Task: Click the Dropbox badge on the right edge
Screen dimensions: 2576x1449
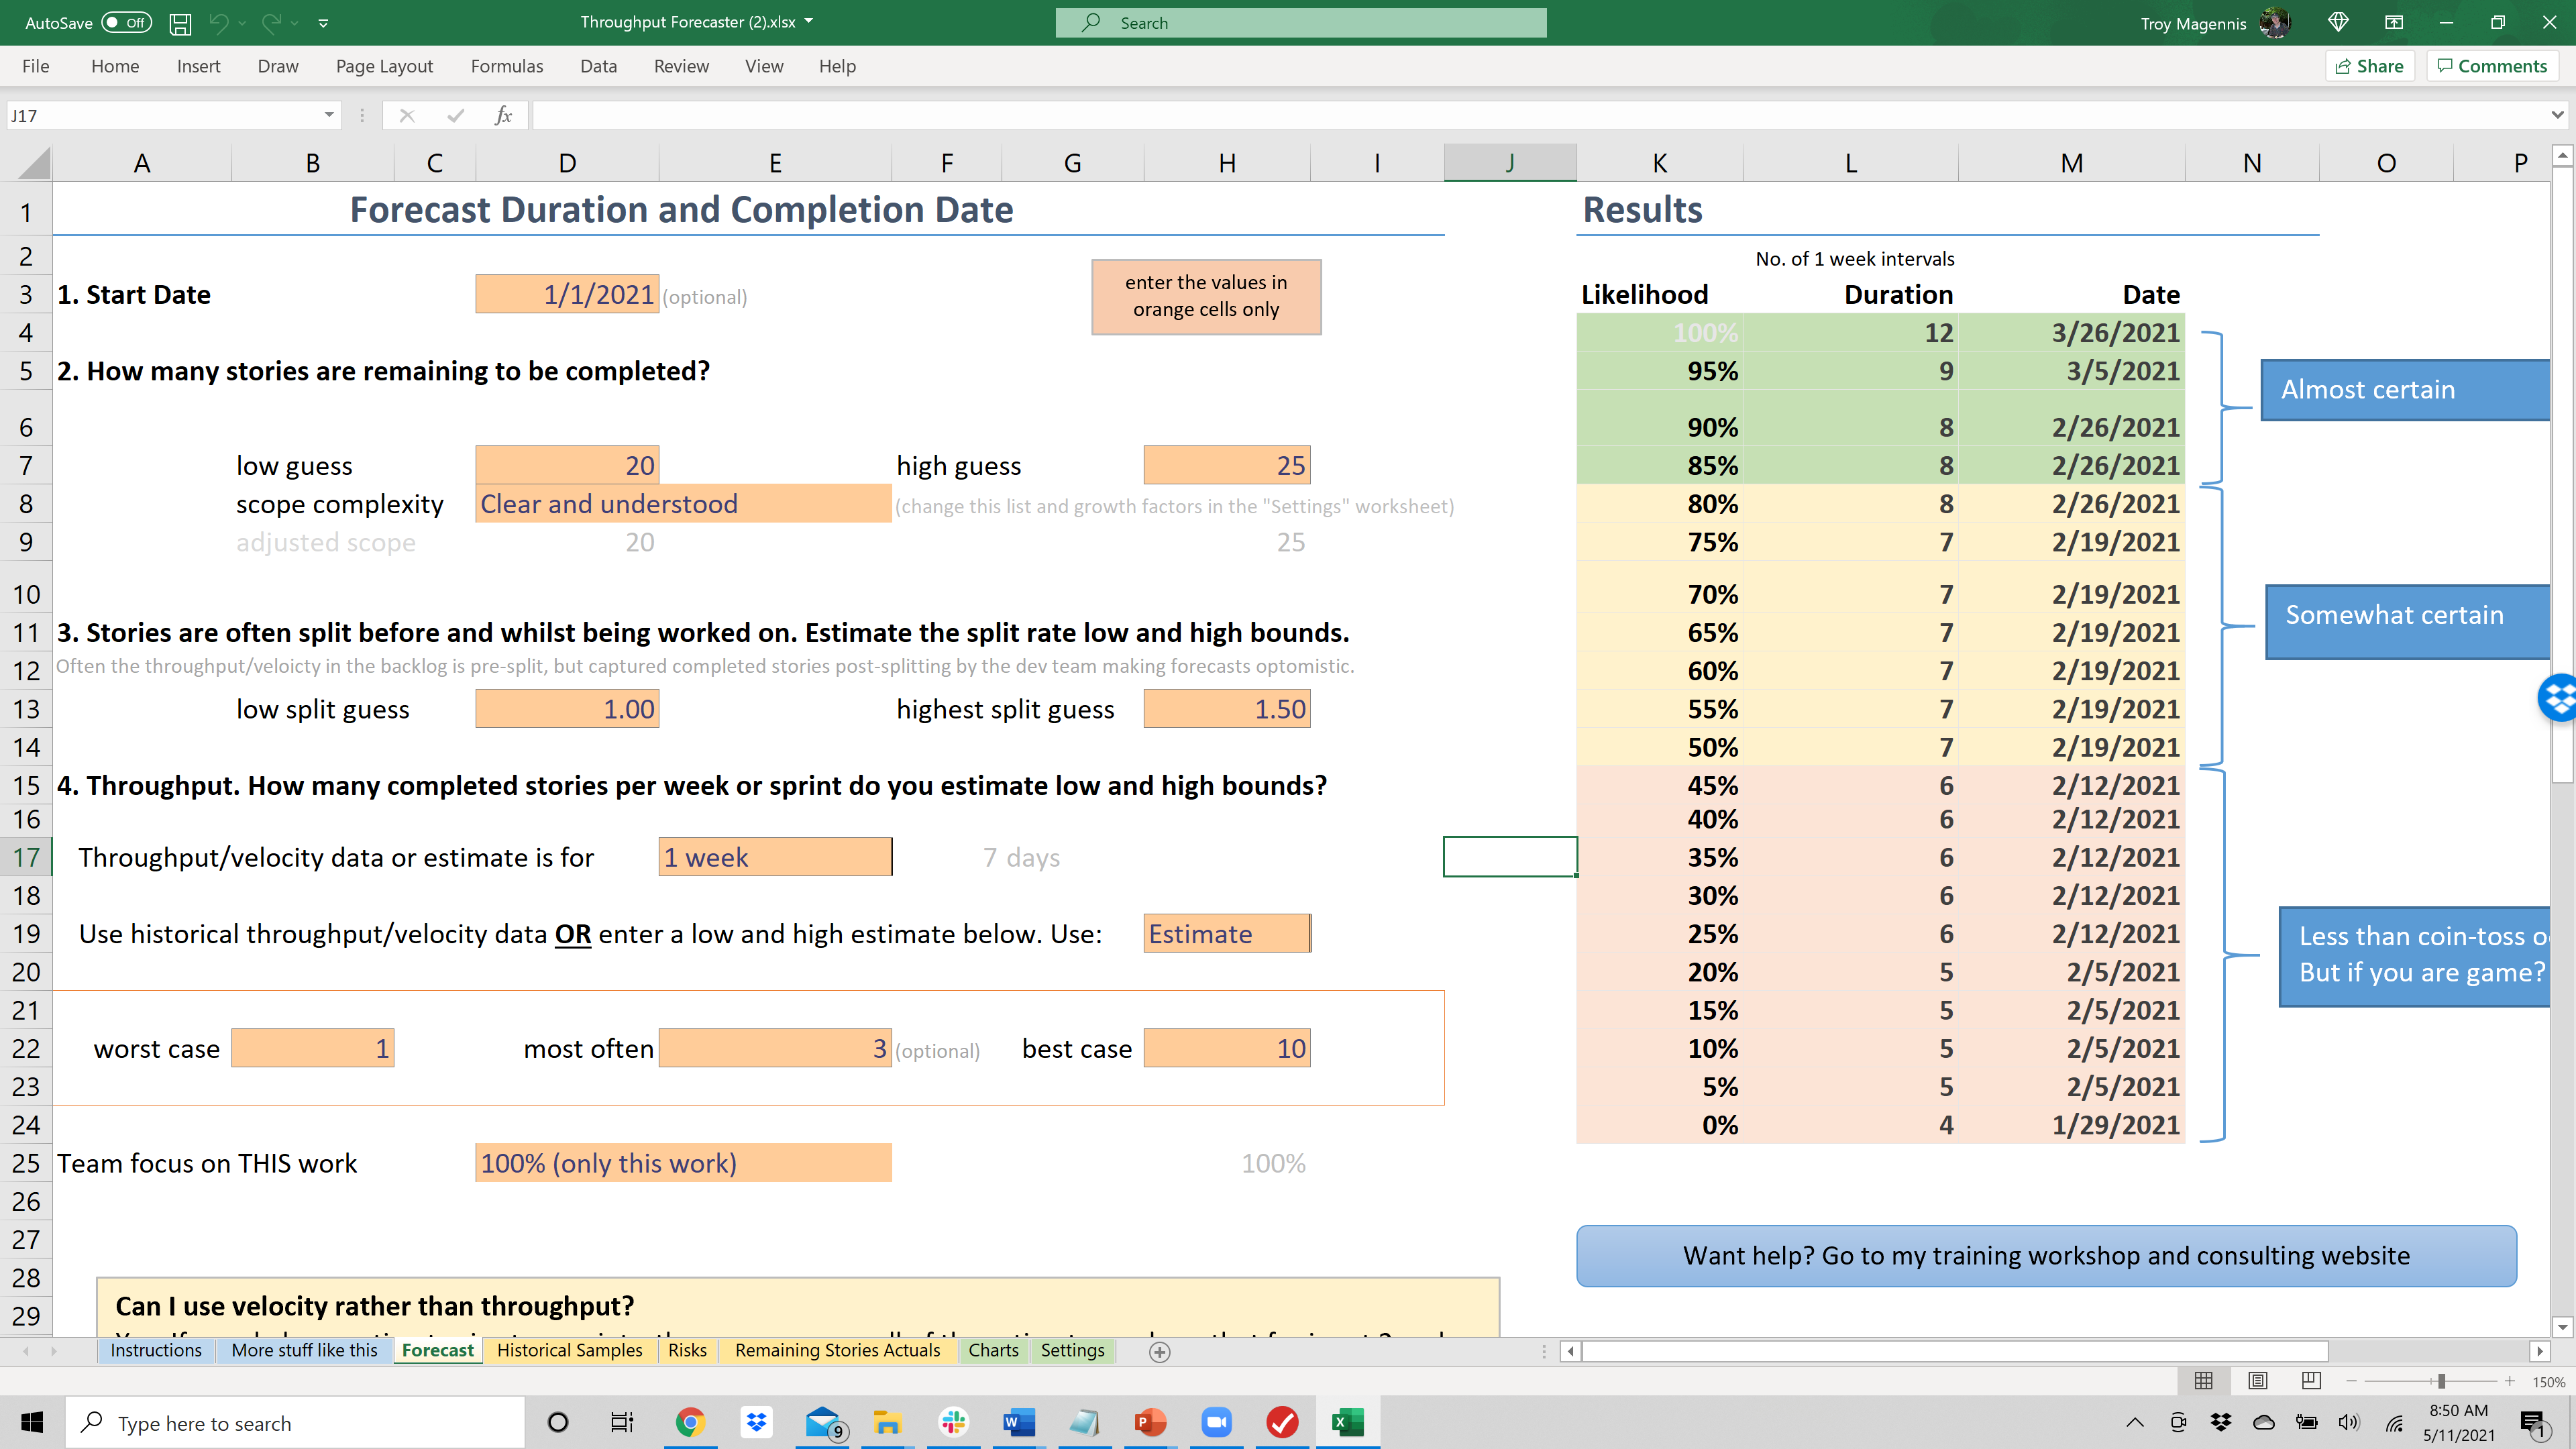Action: pos(2560,697)
